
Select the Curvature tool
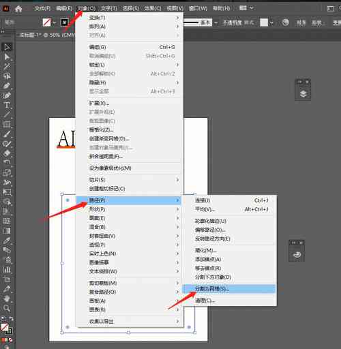pyautogui.click(x=7, y=95)
